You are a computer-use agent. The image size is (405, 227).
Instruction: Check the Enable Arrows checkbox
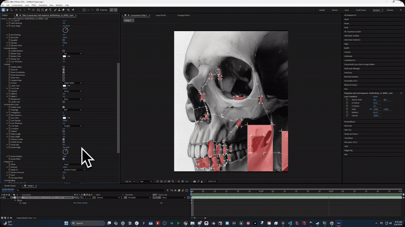pyautogui.click(x=64, y=142)
